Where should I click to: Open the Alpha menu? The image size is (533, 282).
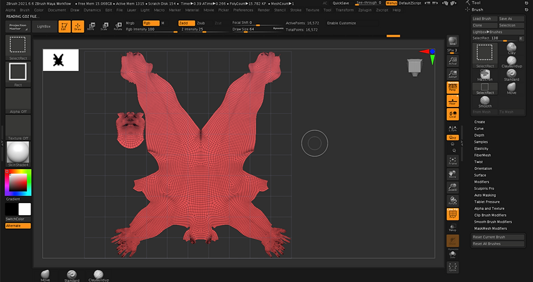pos(10,10)
